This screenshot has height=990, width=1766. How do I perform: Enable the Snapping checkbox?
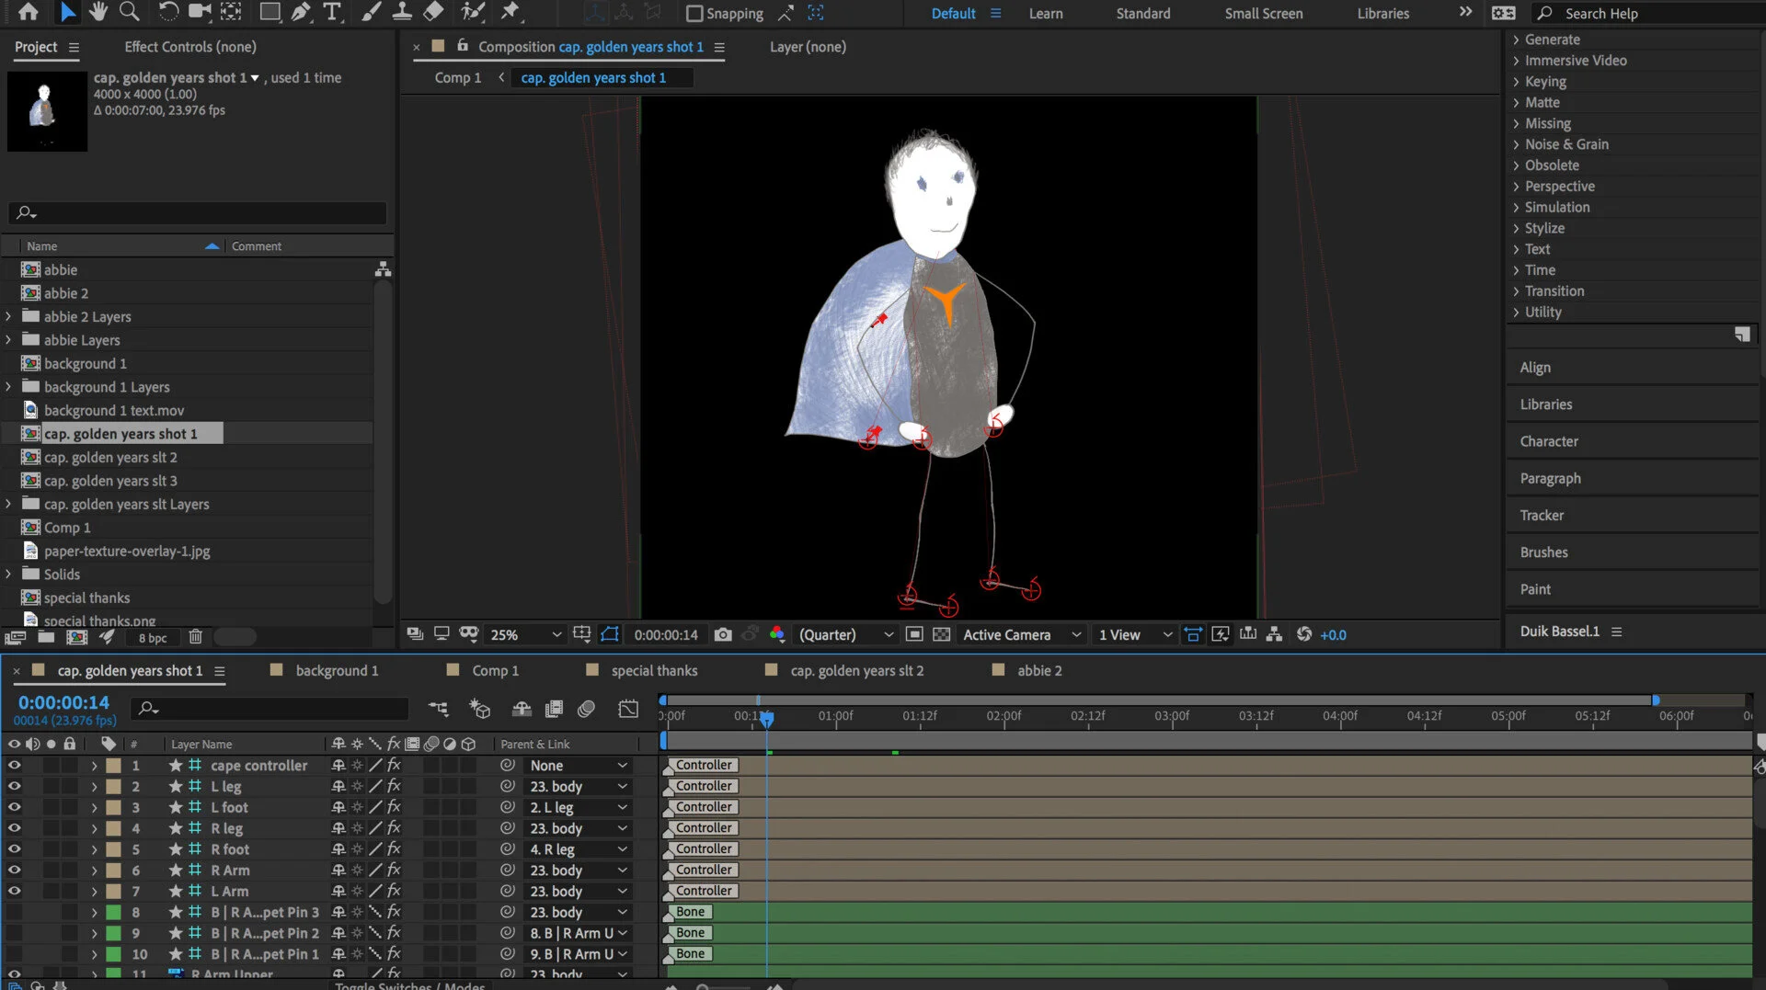pos(695,13)
